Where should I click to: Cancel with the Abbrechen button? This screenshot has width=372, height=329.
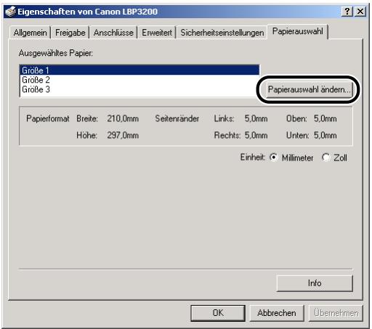coord(277,313)
